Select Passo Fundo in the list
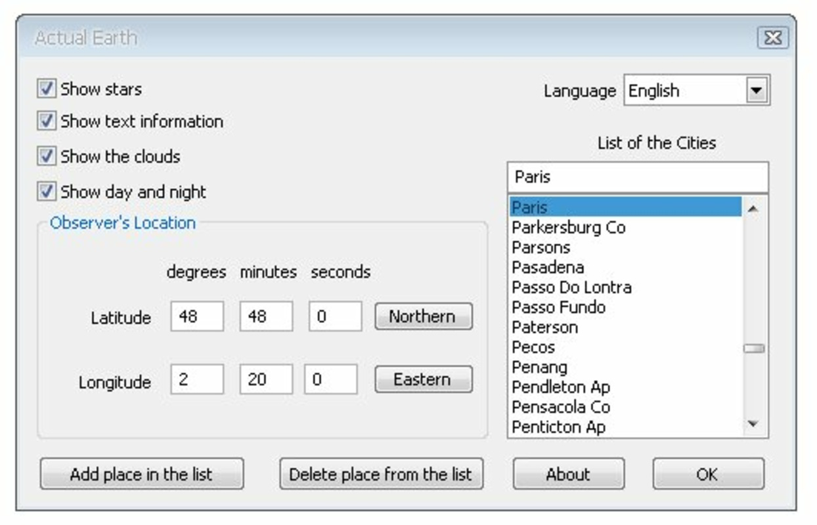Viewport: 817px width, 525px height. tap(625, 307)
